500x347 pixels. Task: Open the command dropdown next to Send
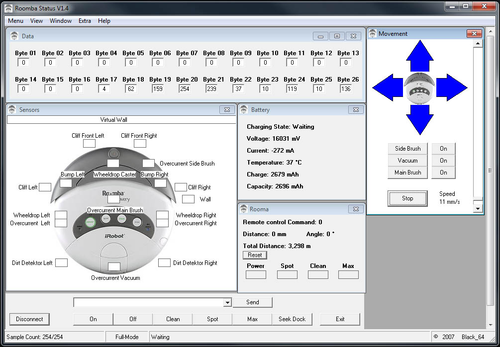coord(227,302)
